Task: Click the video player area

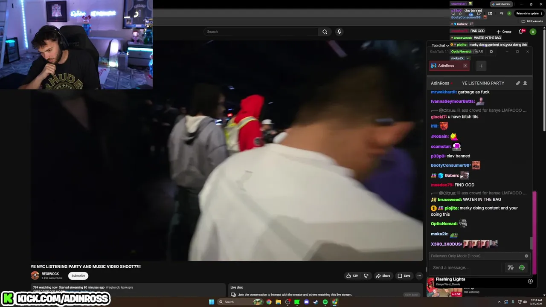Action: tap(227, 151)
